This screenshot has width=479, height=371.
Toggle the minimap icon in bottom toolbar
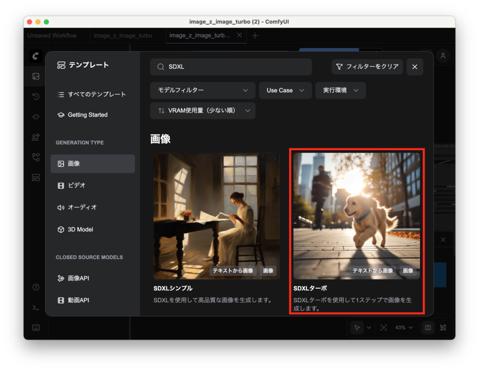coord(428,327)
